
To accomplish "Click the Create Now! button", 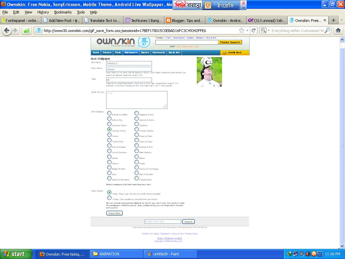I will [x=235, y=52].
